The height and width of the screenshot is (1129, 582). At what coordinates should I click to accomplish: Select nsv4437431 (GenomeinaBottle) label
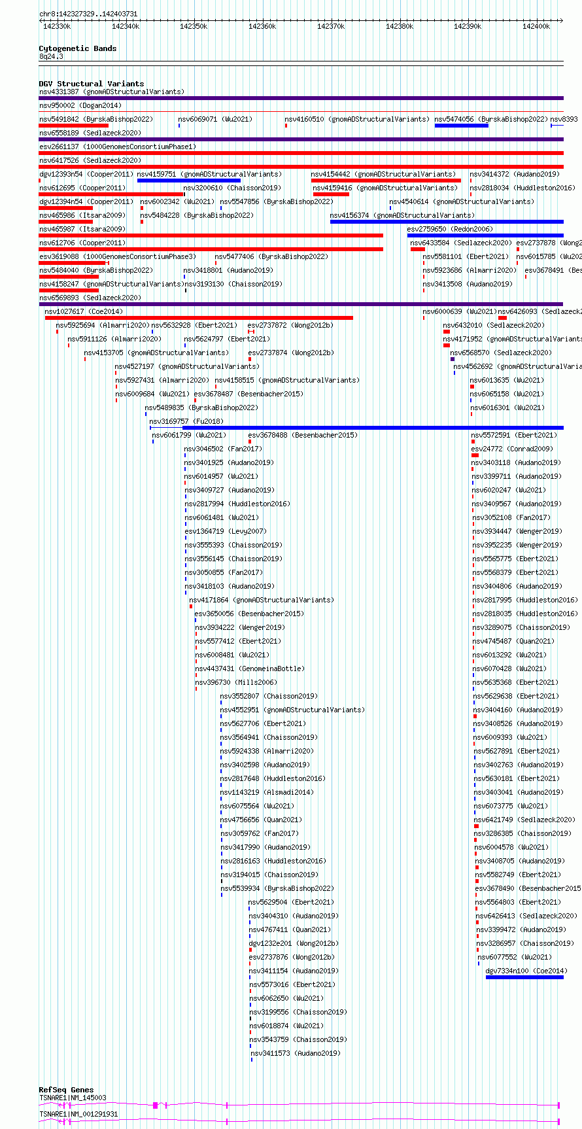tap(250, 669)
